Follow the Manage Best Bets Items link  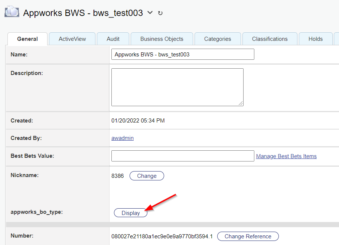pyautogui.click(x=286, y=156)
